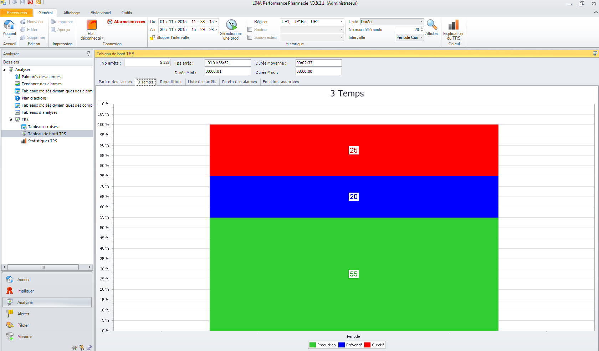Image resolution: width=599 pixels, height=351 pixels.
Task: Click the key icon in quick access toolbar
Action: 38,2
